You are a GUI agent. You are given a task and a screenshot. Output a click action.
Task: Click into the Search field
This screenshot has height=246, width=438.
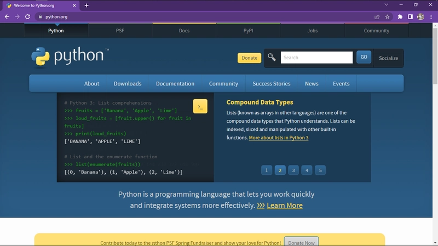point(316,58)
